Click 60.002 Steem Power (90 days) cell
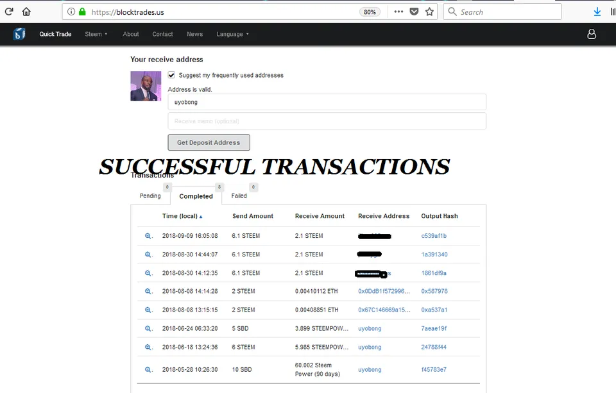This screenshot has height=393, width=616. coord(318,369)
